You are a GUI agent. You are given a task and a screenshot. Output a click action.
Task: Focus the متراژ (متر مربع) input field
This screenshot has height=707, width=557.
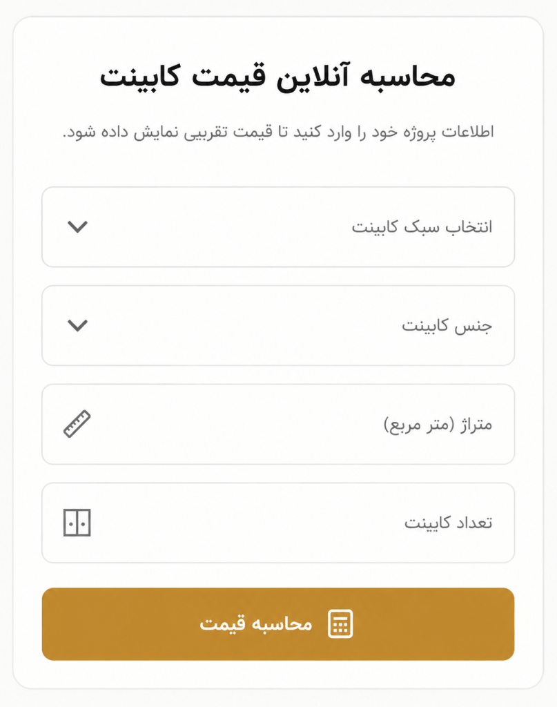tap(278, 425)
